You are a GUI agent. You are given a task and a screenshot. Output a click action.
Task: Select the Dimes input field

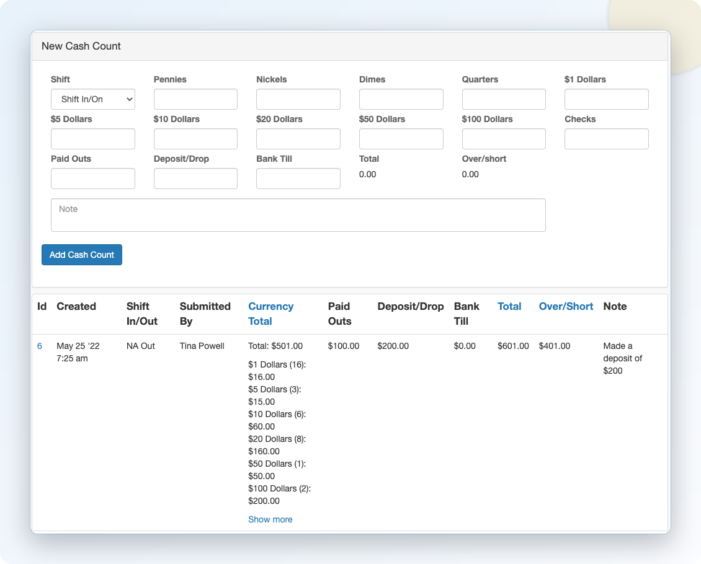(x=401, y=99)
